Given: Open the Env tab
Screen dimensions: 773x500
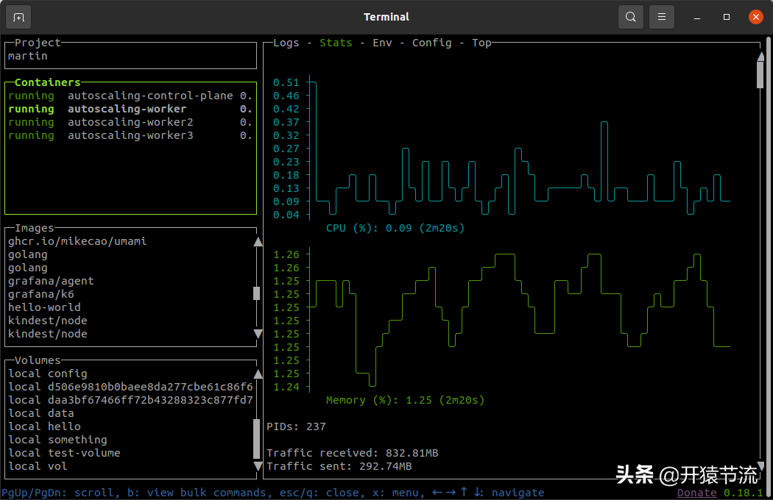Looking at the screenshot, I should pyautogui.click(x=382, y=43).
